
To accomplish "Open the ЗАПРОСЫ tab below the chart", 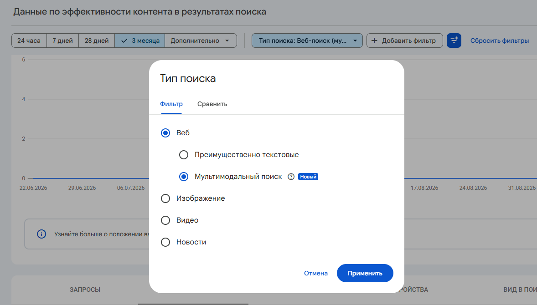I will coord(85,290).
